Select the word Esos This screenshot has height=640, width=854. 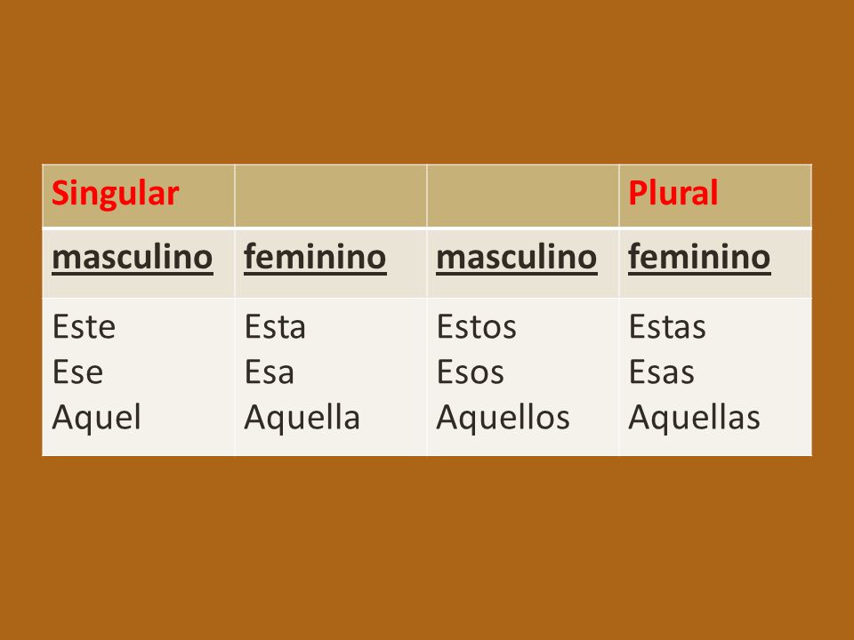click(x=471, y=372)
